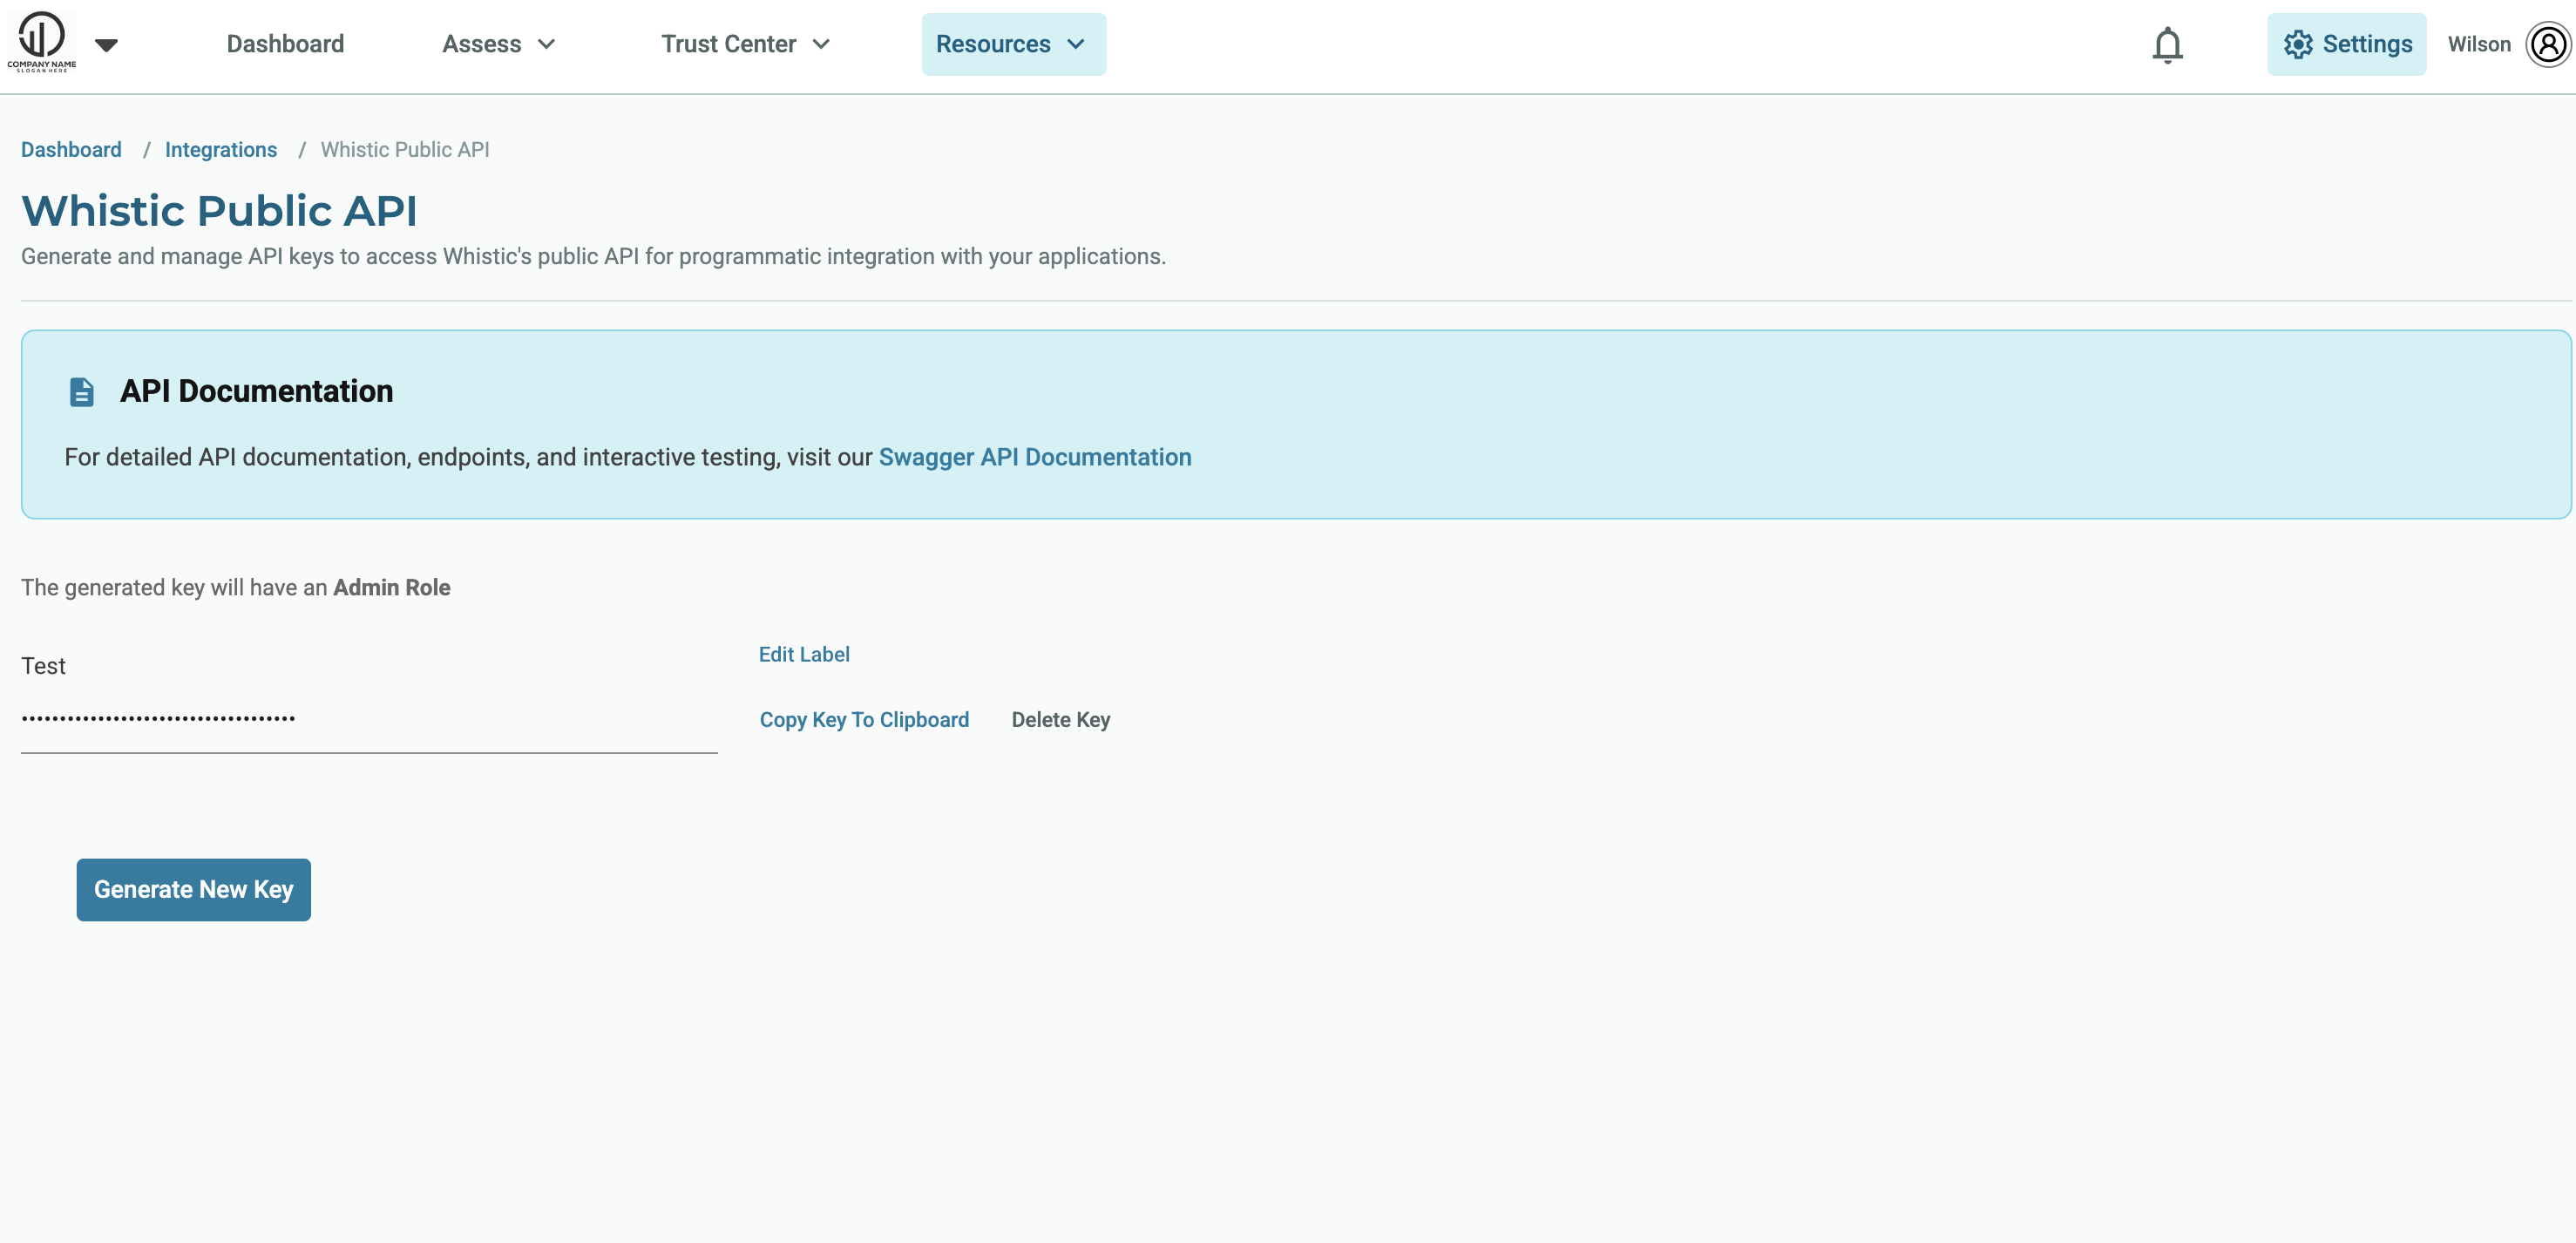Navigate to Dashboard breadcrumb link
The height and width of the screenshot is (1243, 2576).
pyautogui.click(x=71, y=149)
